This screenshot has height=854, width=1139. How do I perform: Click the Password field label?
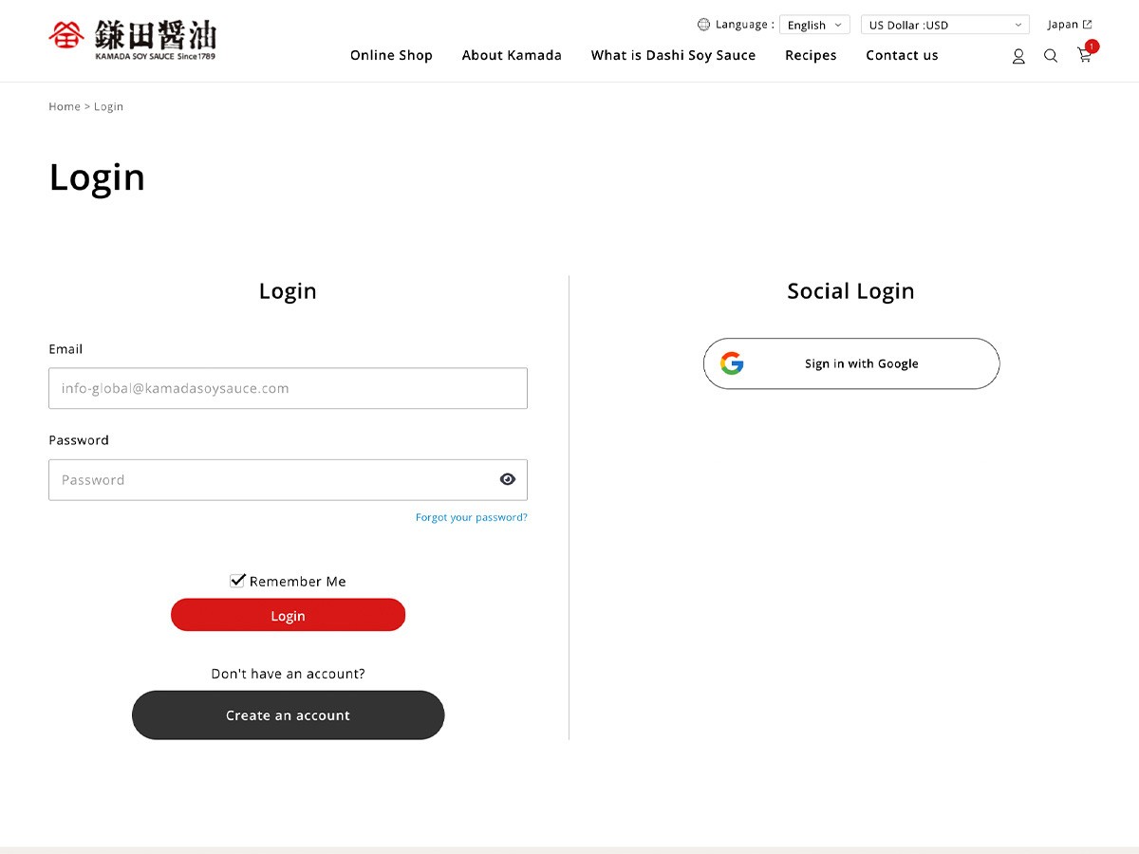click(x=79, y=440)
